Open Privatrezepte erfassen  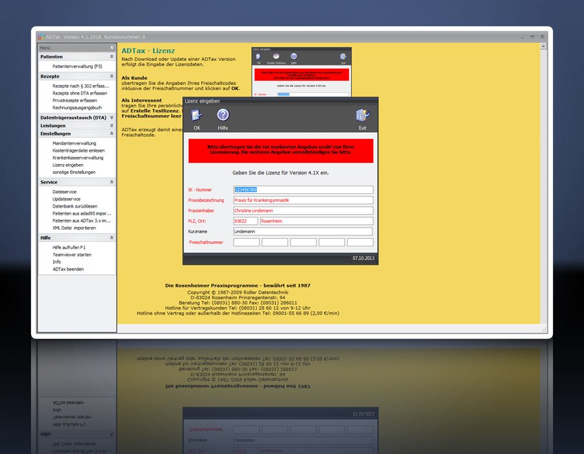point(75,101)
